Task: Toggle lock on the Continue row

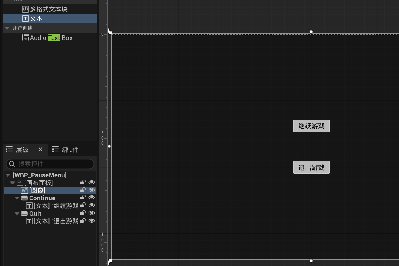Action: point(83,197)
